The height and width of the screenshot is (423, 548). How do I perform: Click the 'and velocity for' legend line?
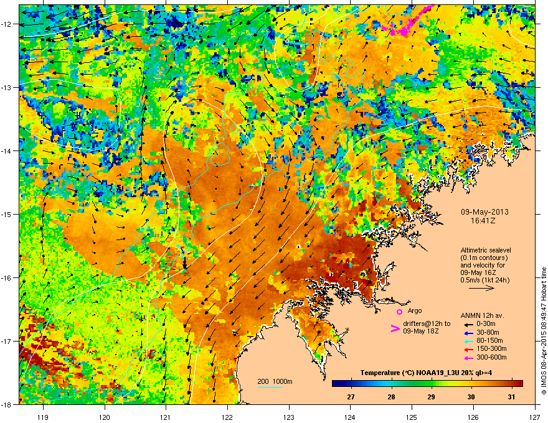tap(483, 265)
